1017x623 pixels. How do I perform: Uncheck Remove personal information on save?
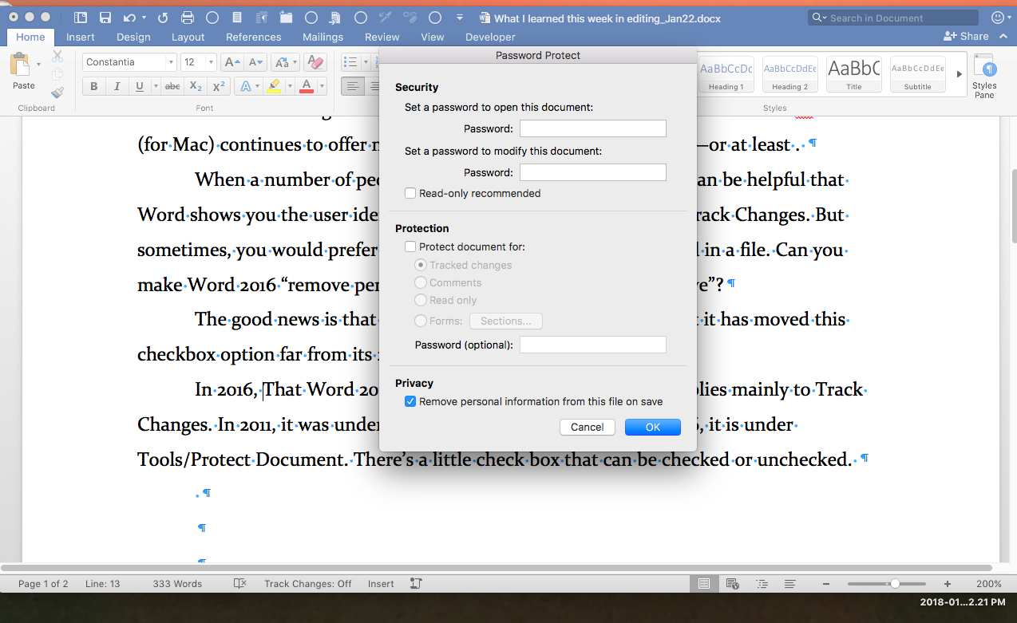tap(410, 401)
